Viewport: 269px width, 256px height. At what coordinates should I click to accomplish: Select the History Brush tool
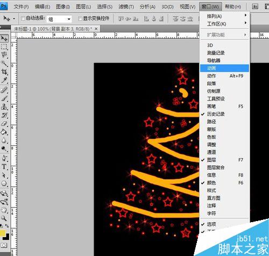[x=4, y=115]
